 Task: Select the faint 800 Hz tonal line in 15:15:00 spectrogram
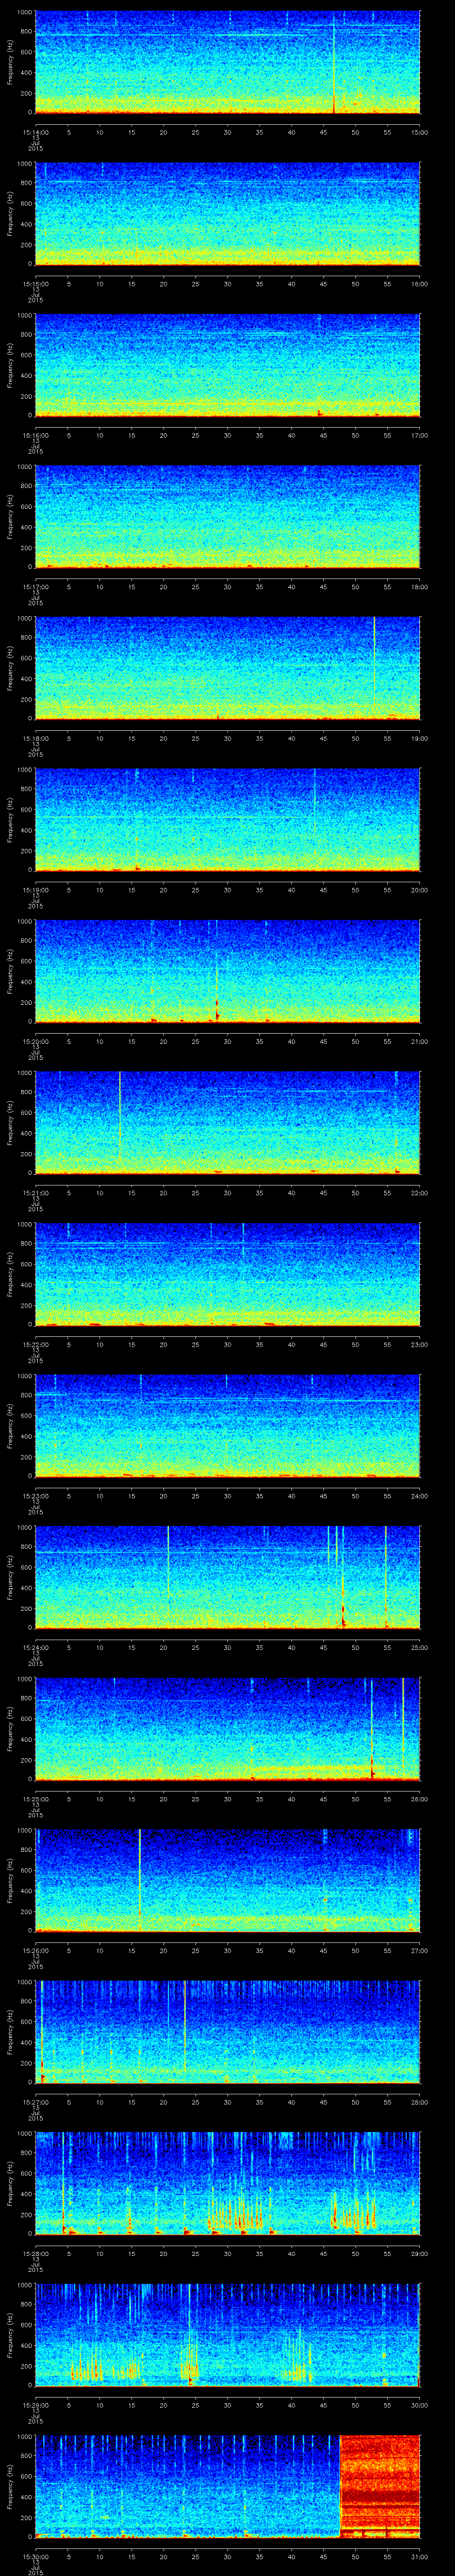click(227, 182)
